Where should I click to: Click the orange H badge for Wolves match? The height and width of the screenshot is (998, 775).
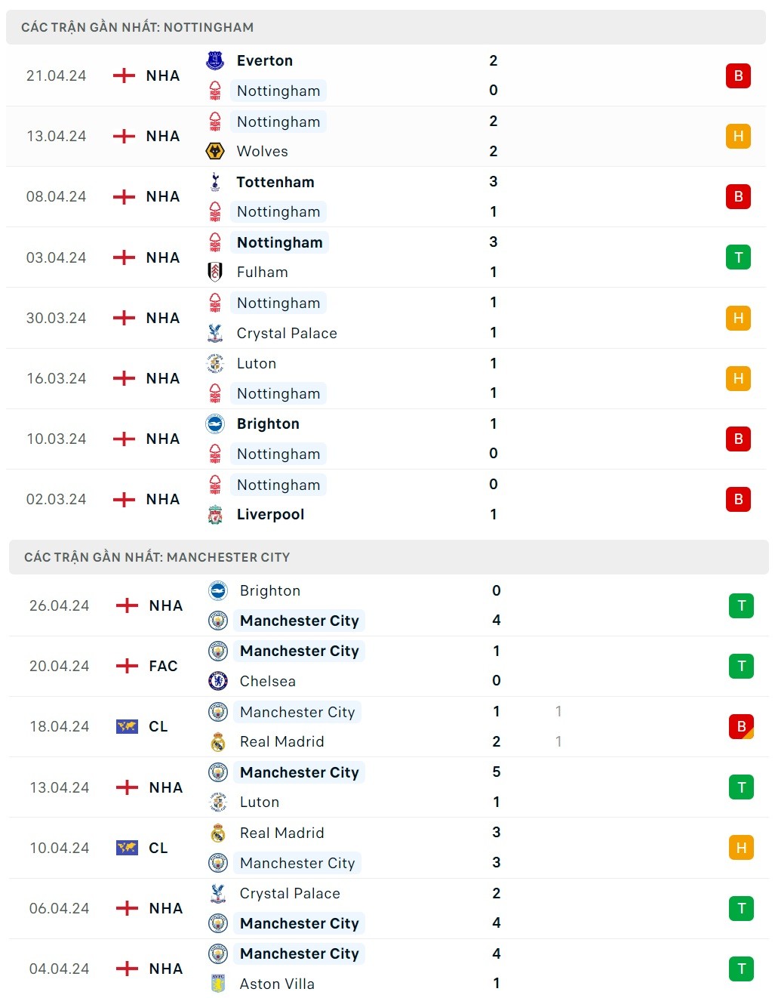pos(738,136)
